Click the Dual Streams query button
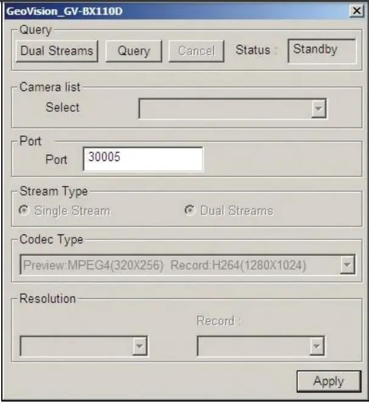The height and width of the screenshot is (404, 369). [x=57, y=51]
